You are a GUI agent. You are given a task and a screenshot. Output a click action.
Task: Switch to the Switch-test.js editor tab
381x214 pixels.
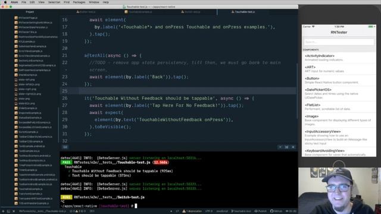tap(190, 12)
